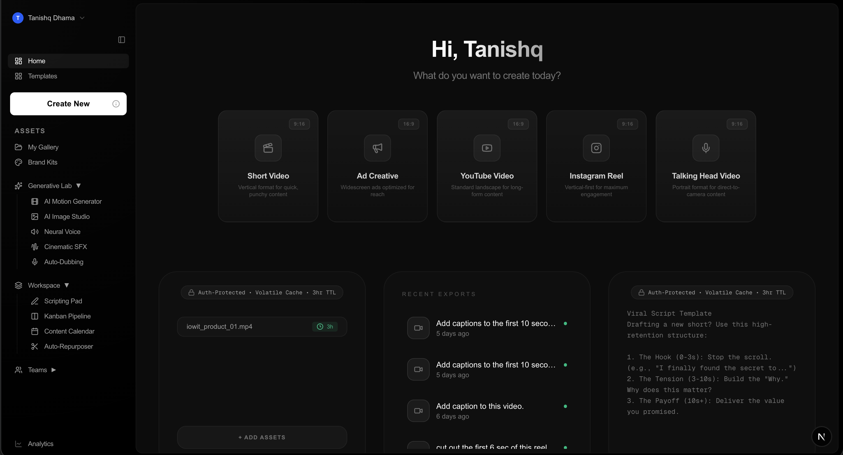The width and height of the screenshot is (843, 455).
Task: Click the Auth-Protected badge above Viral Script
Action: pos(712,292)
